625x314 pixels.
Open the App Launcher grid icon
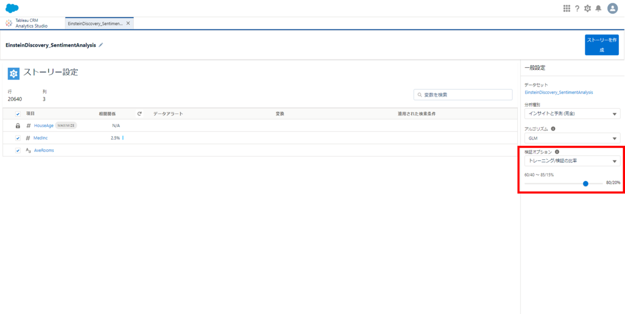pos(567,8)
